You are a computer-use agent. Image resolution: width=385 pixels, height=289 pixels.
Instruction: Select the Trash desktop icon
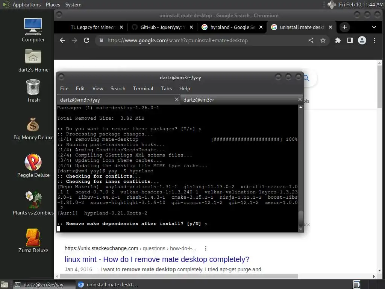click(x=33, y=91)
